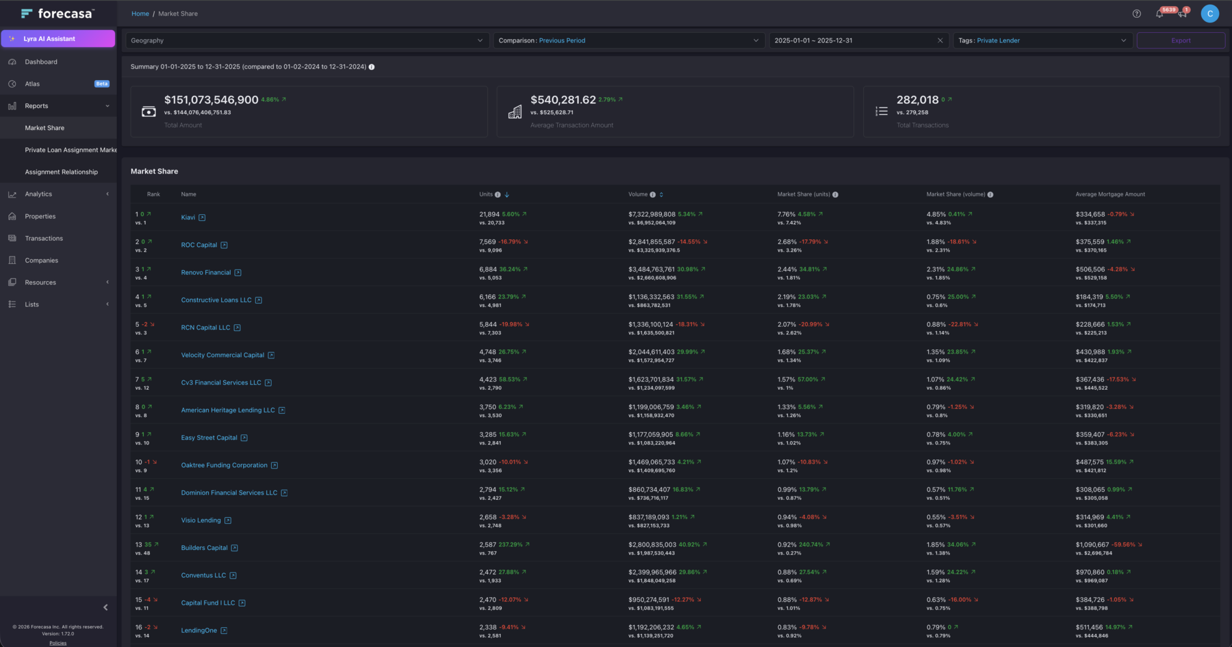Click the announcements megaphone icon
This screenshot has width=1232, height=647.
tap(1182, 14)
